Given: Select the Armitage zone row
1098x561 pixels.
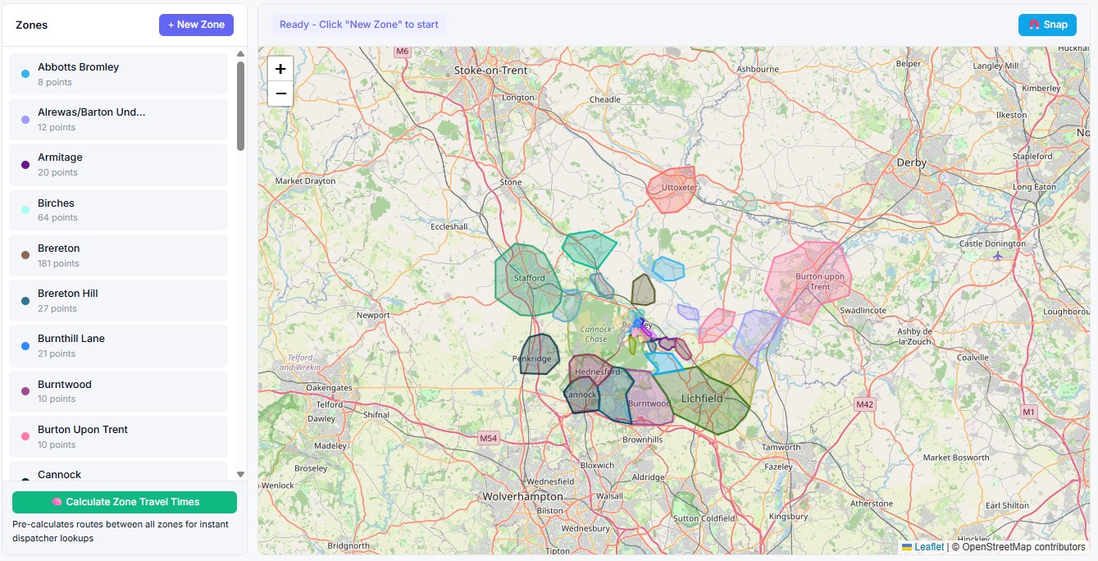Looking at the screenshot, I should pyautogui.click(x=118, y=165).
